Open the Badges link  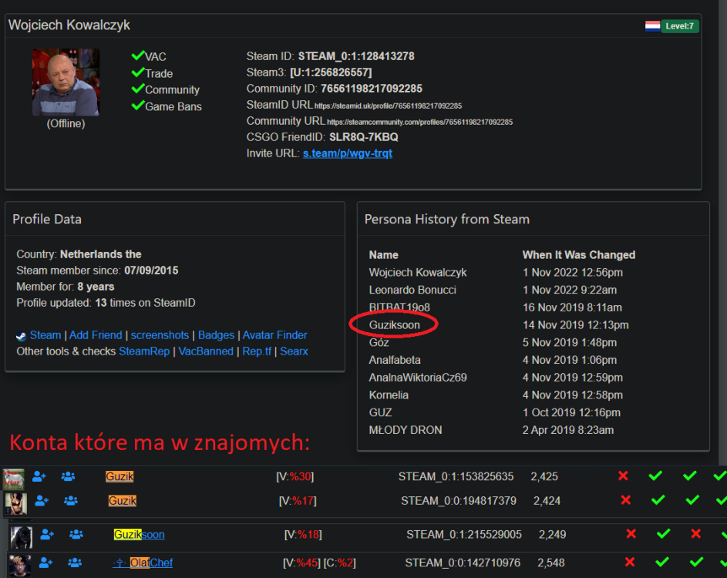216,335
